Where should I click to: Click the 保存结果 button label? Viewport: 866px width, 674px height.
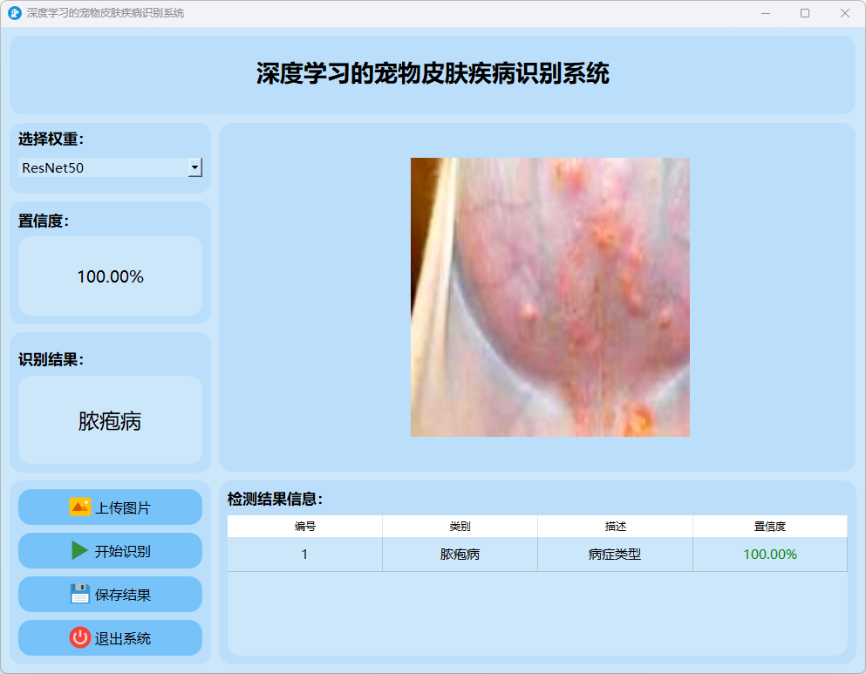[x=123, y=595]
